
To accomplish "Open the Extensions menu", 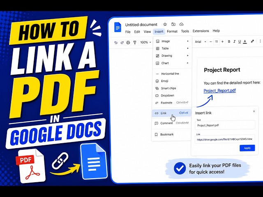I will (x=201, y=31).
